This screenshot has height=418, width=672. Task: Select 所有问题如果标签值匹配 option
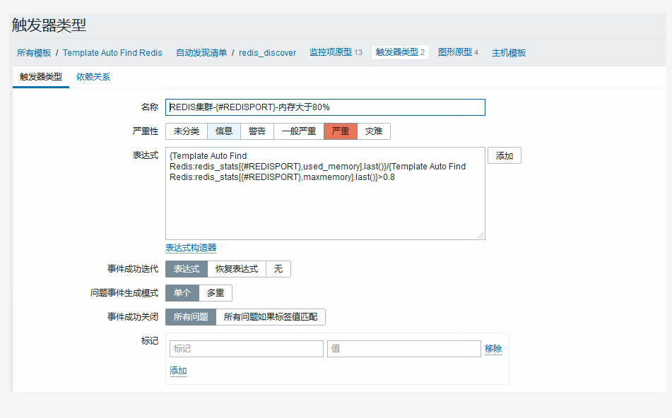(x=271, y=317)
